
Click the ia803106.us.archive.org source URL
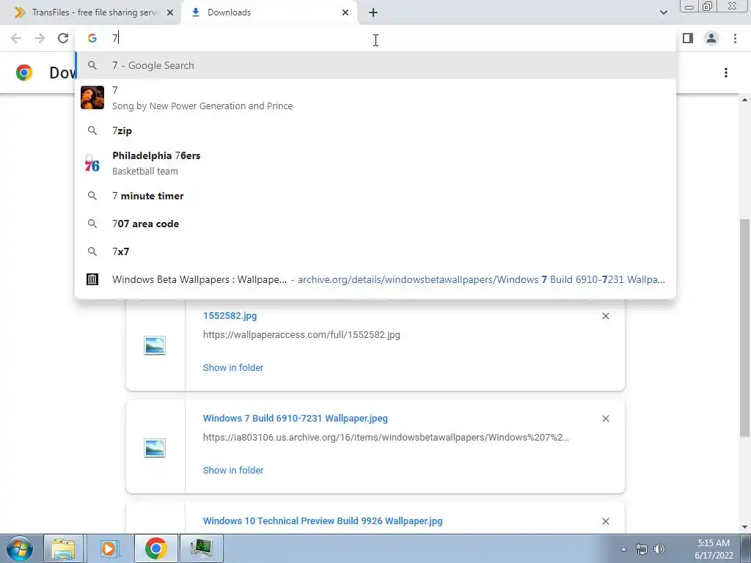[x=386, y=437]
